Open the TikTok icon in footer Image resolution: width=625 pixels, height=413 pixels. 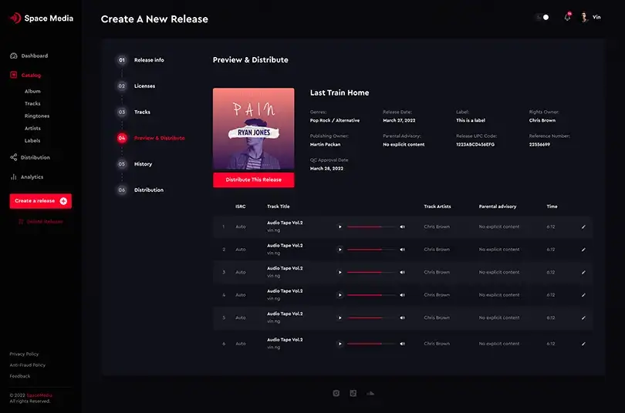click(353, 393)
